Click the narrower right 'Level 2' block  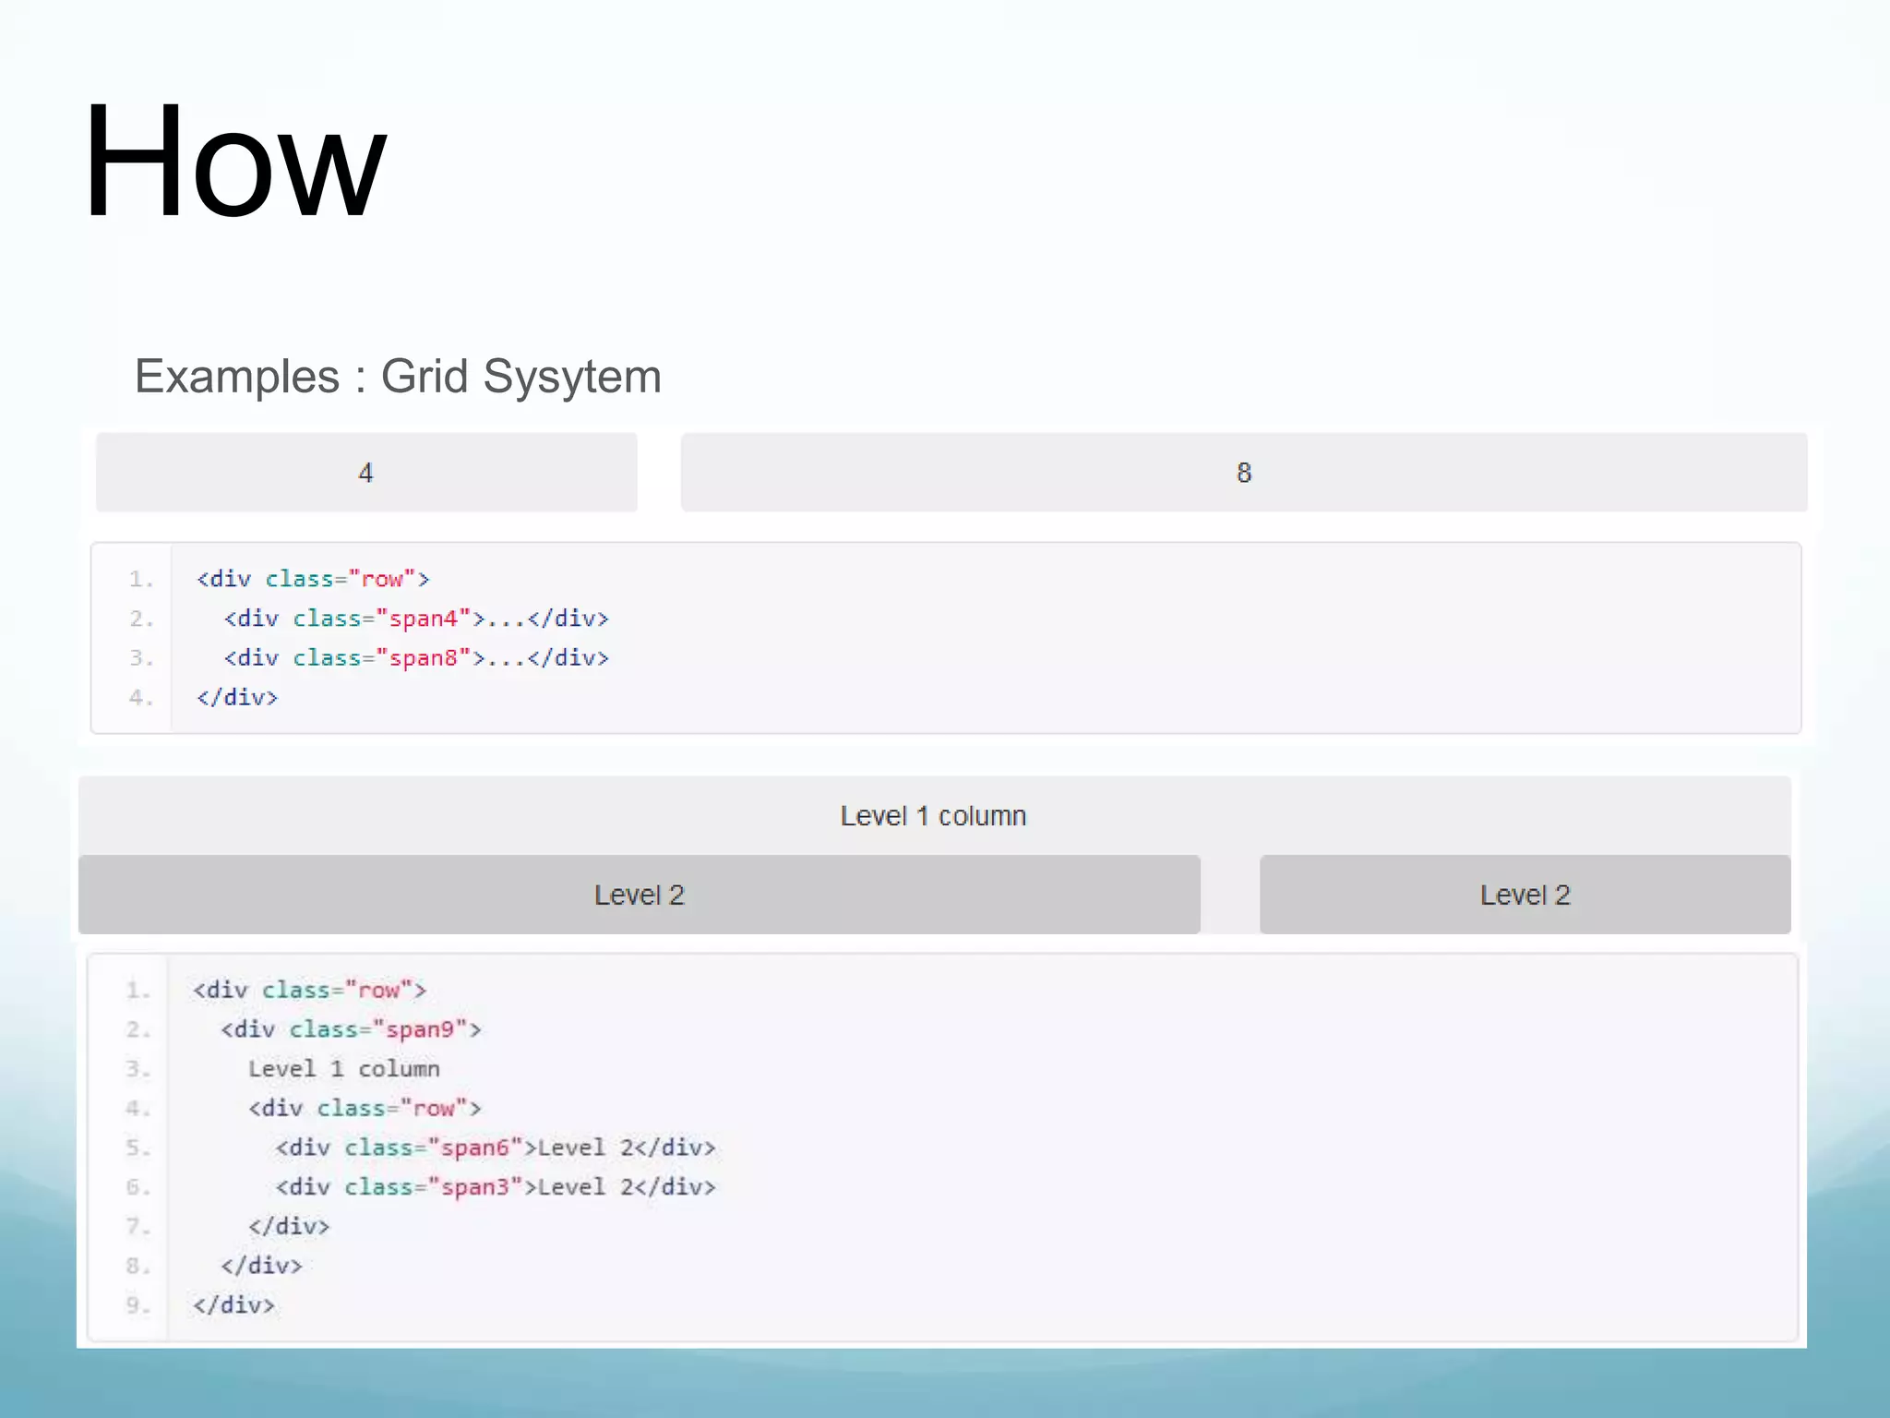click(1525, 895)
